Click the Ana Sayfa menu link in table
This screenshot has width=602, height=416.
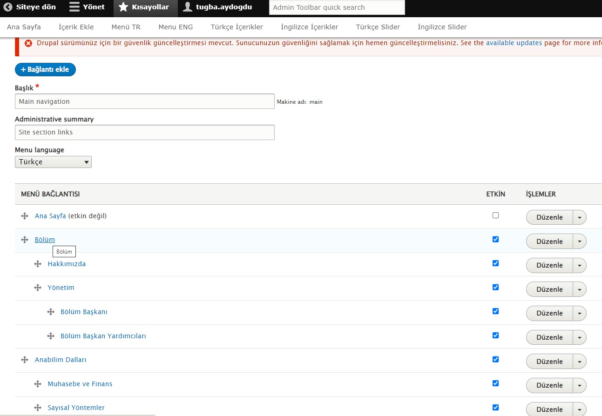tap(50, 216)
